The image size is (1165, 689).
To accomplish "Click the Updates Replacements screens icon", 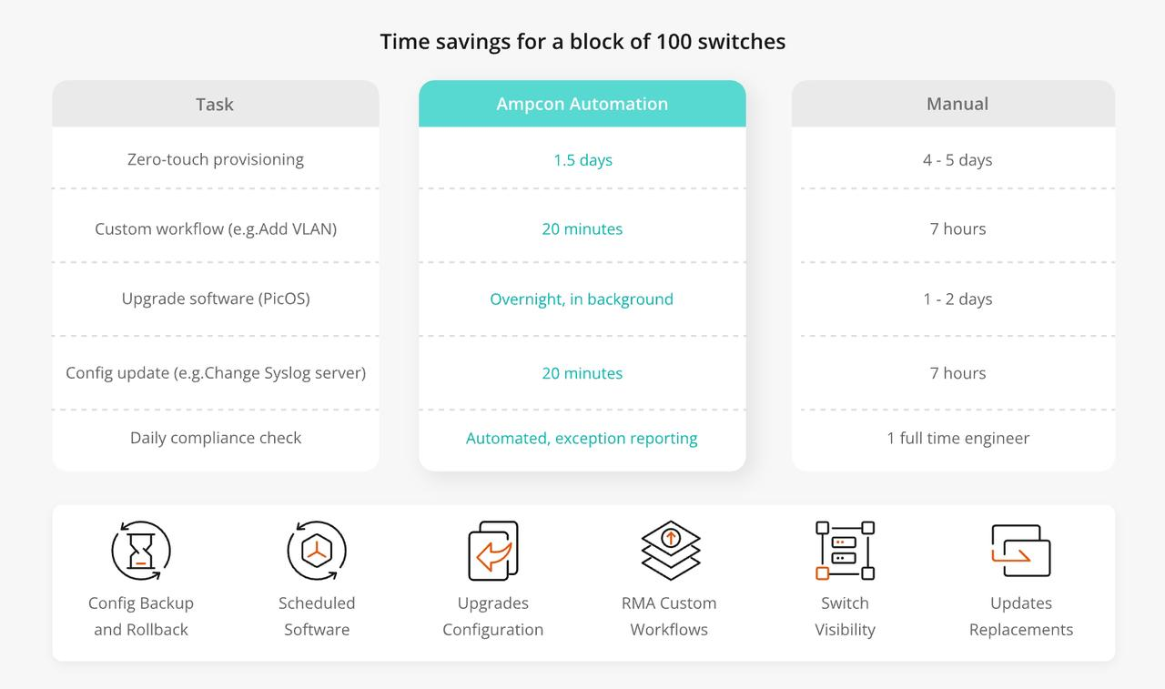I will point(1020,551).
